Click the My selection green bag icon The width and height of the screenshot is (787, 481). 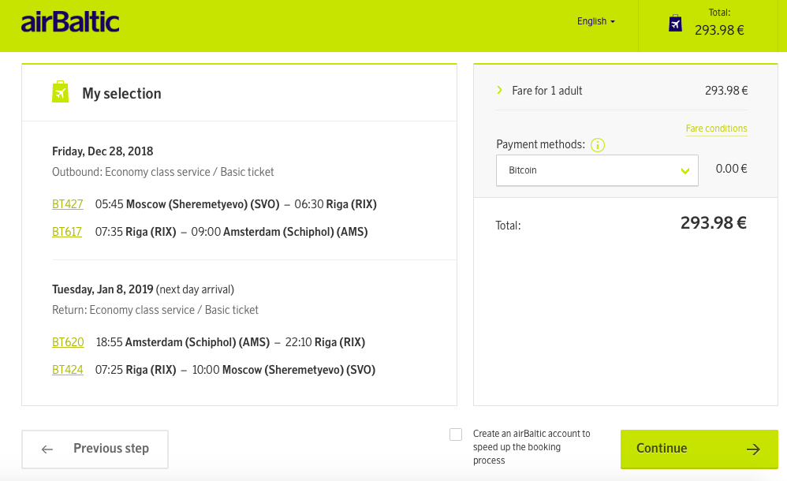pos(60,91)
